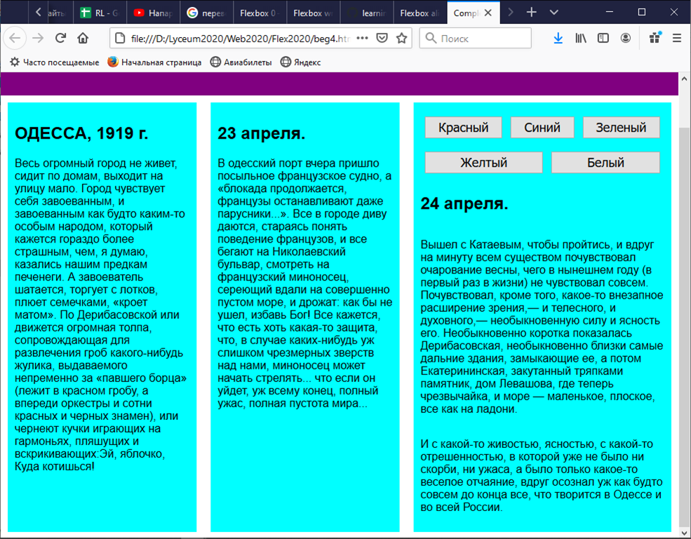691x539 pixels.
Task: Expand the overflow tabs arrow on the left
Action: 38,12
